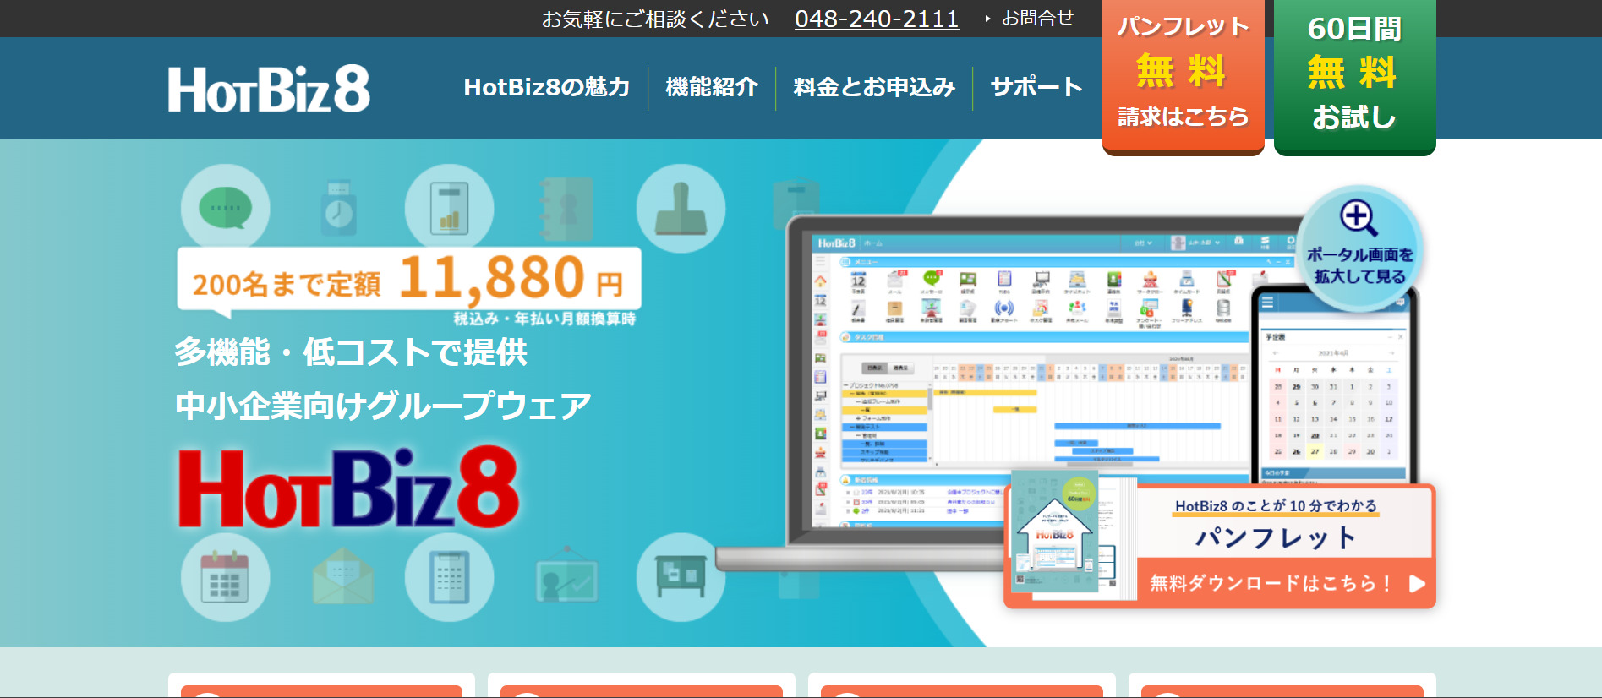Click the 無料ダウンロードはこちら arrow icon
This screenshot has height=698, width=1602.
[x=1418, y=583]
